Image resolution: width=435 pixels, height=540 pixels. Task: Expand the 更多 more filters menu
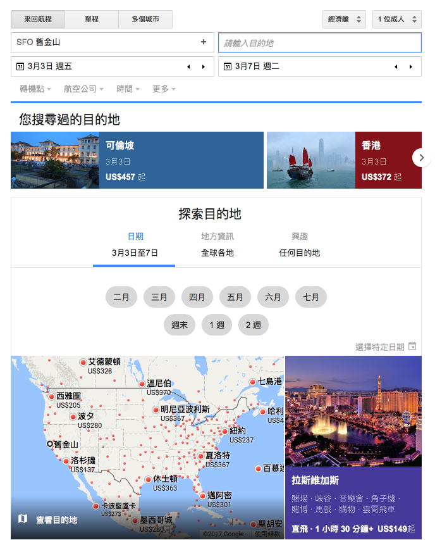(164, 89)
